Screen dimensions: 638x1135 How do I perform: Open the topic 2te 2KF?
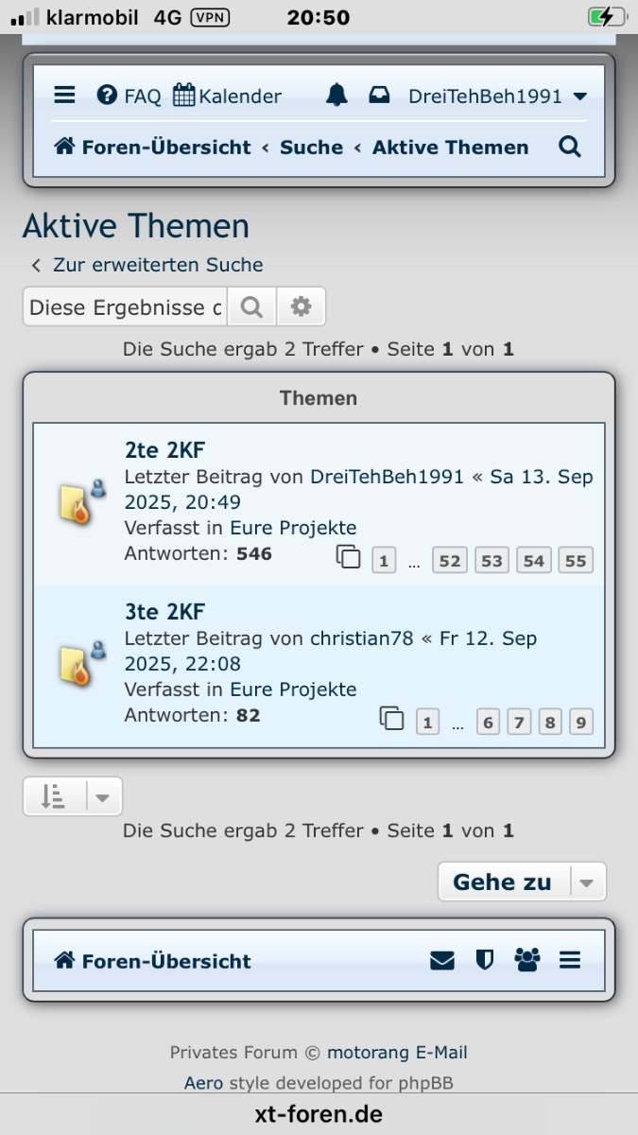(x=164, y=450)
